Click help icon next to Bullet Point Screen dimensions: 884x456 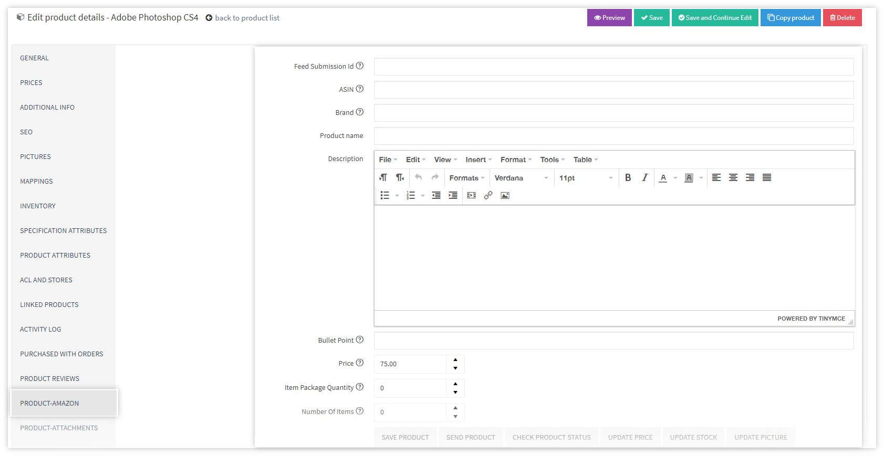pos(360,340)
